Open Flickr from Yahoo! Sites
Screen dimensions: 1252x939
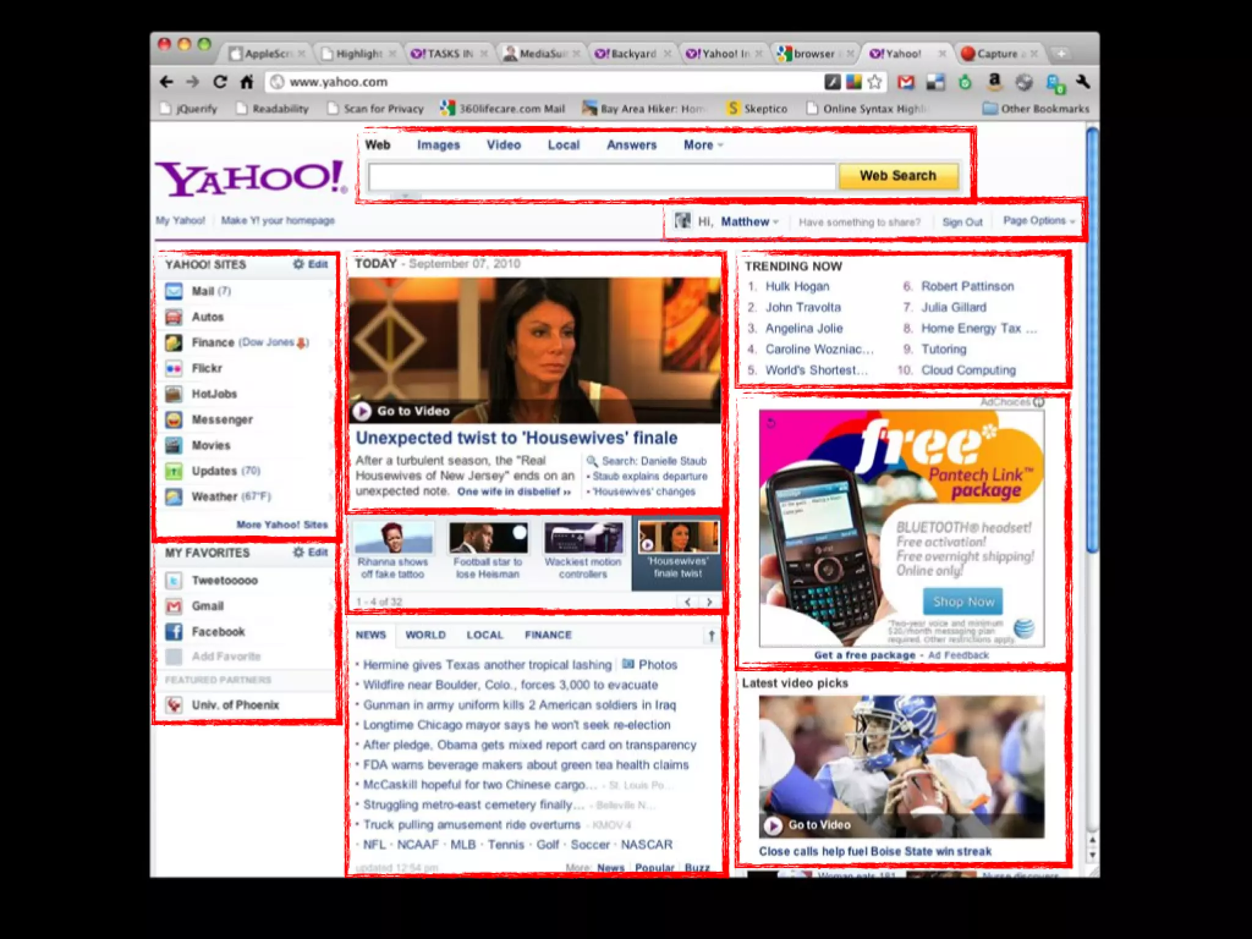[x=207, y=369]
